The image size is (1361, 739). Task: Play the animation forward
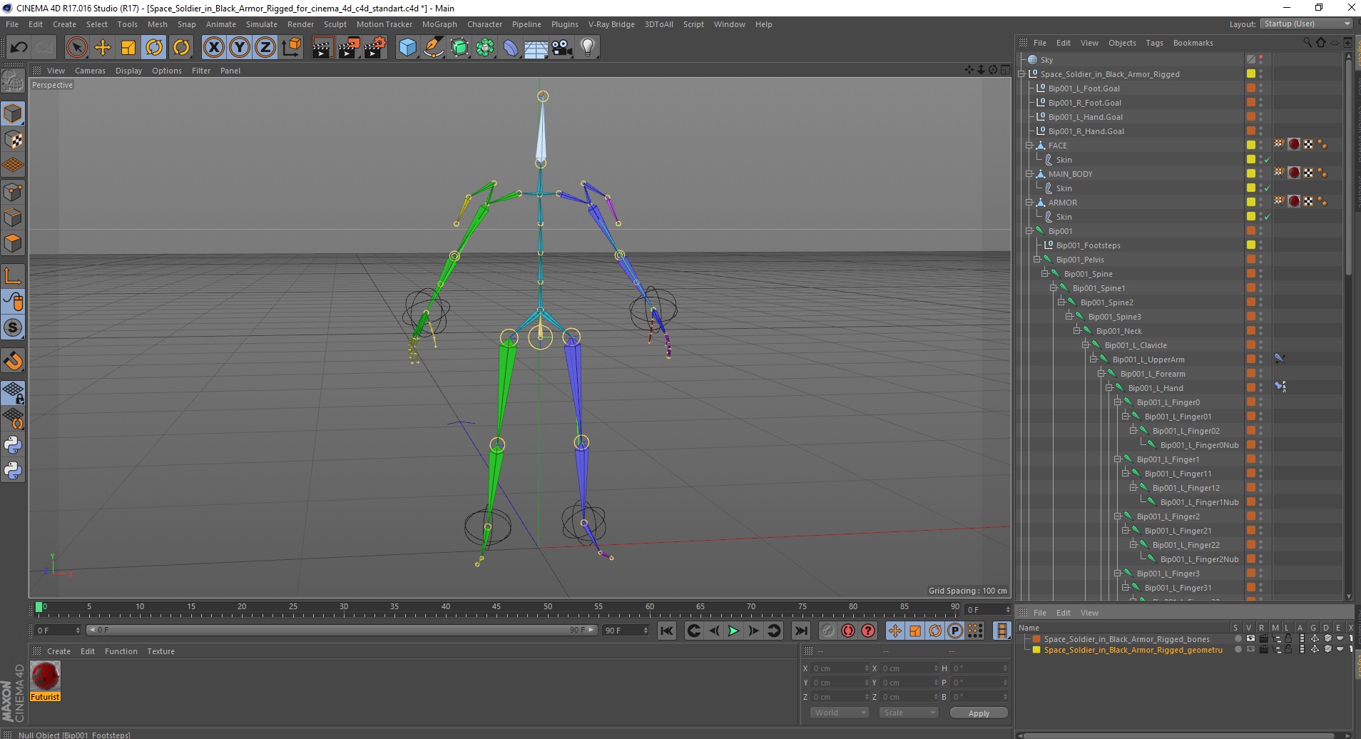[733, 631]
